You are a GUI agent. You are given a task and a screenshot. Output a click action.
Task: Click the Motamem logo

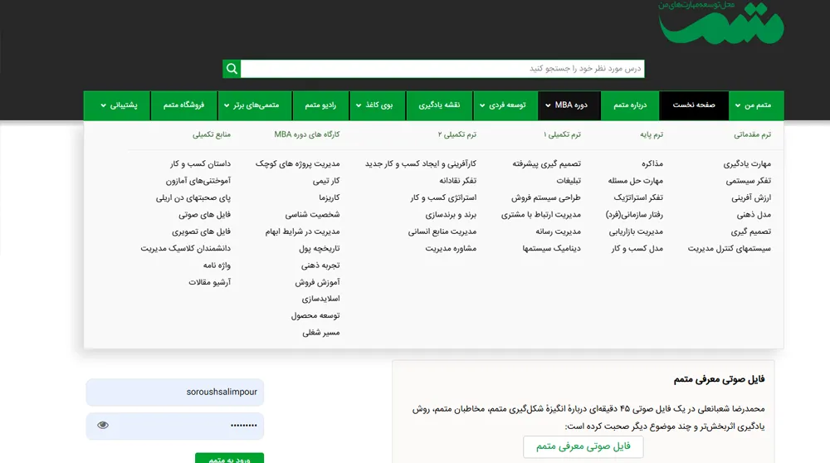(721, 22)
